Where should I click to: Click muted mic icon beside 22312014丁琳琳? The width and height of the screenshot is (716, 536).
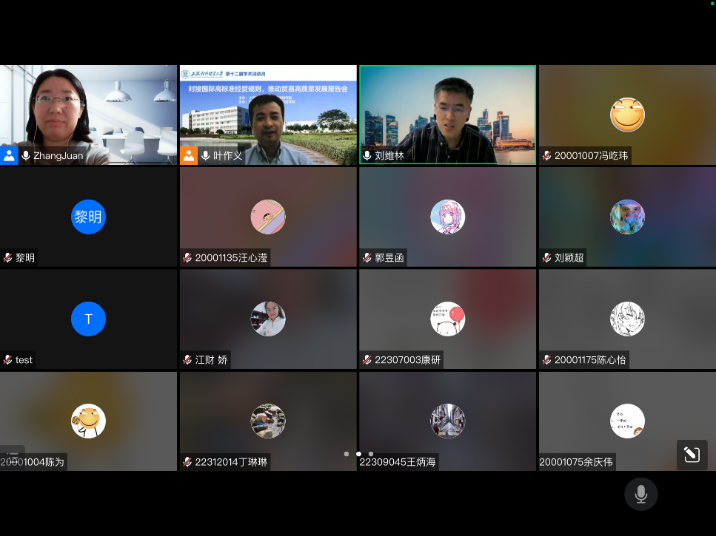pyautogui.click(x=188, y=463)
